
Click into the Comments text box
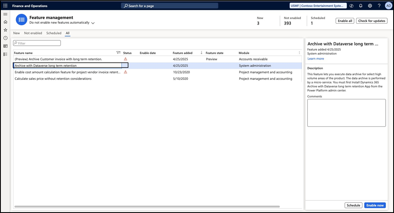click(x=346, y=112)
